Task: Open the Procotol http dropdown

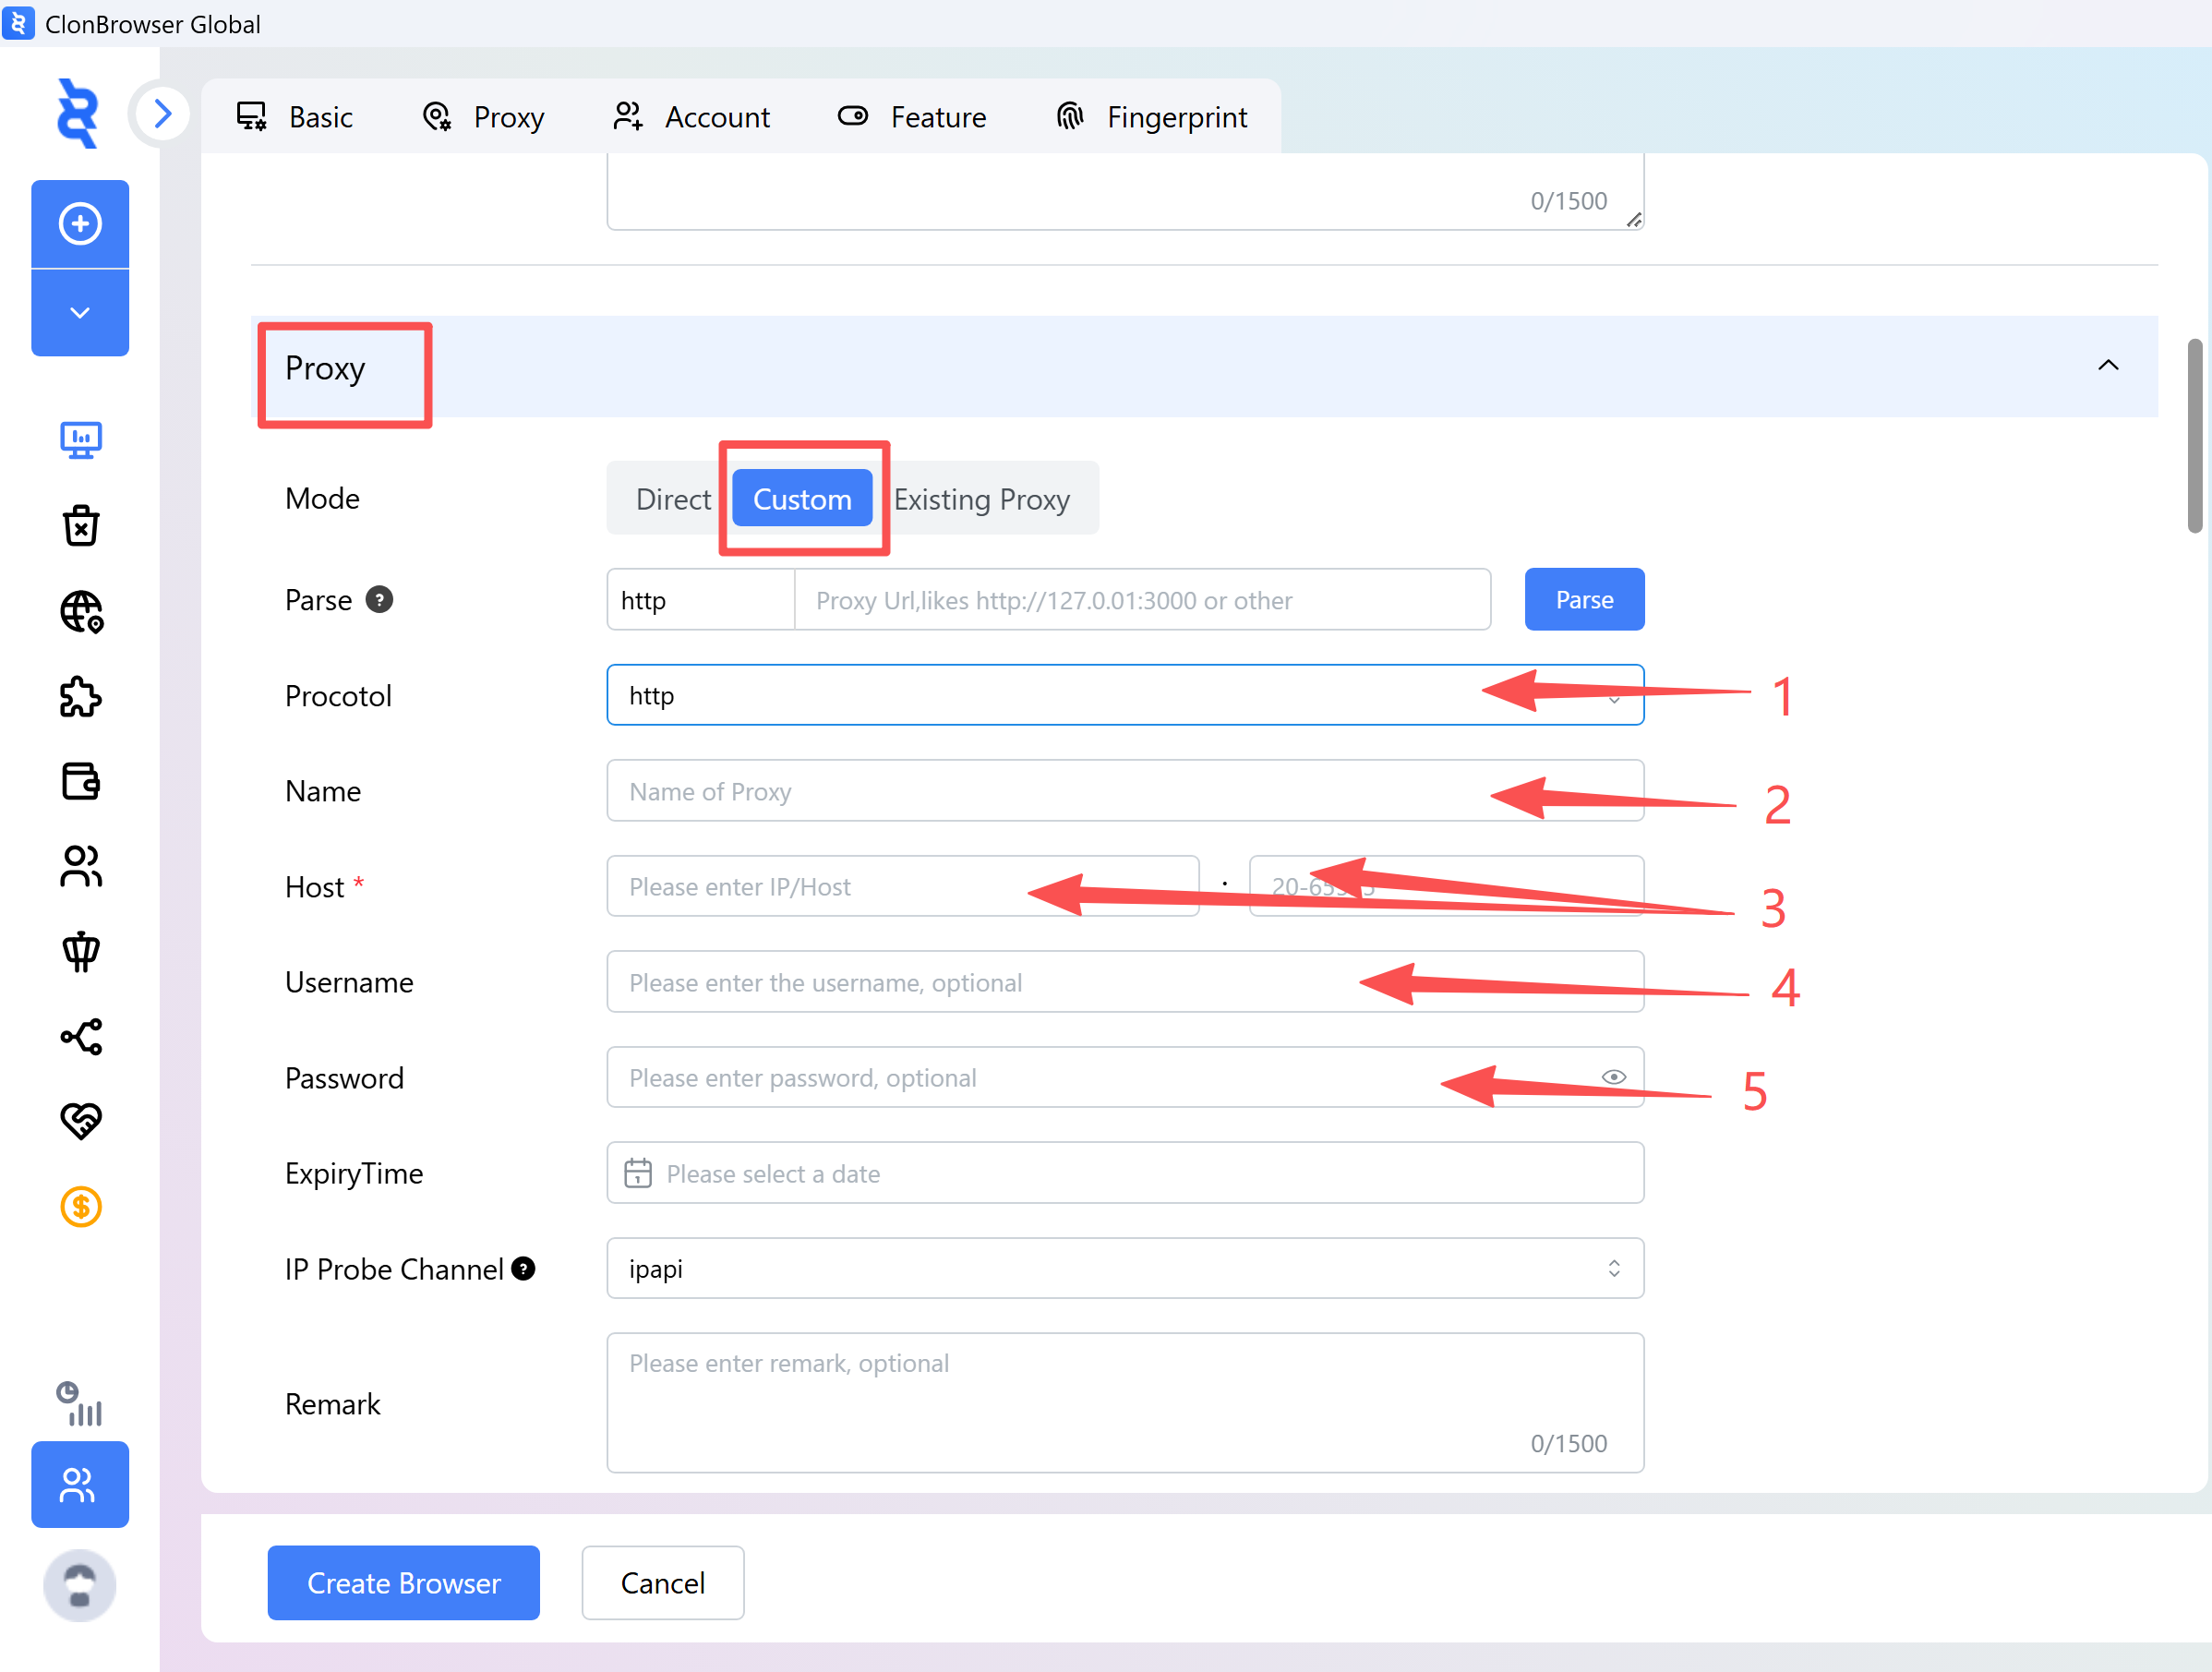Action: [x=1125, y=695]
